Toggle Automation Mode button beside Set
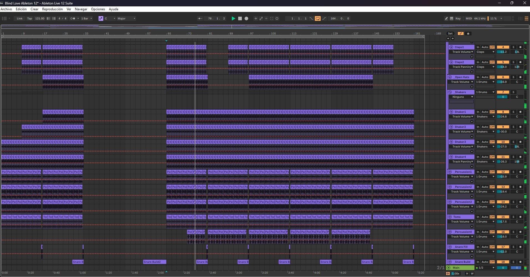Screen dimensions: 530x277 (x=460, y=34)
